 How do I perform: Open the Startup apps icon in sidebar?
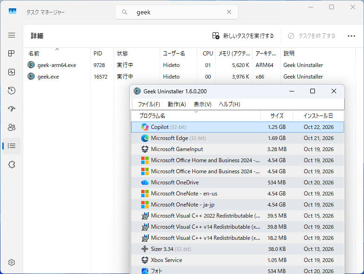click(x=12, y=109)
